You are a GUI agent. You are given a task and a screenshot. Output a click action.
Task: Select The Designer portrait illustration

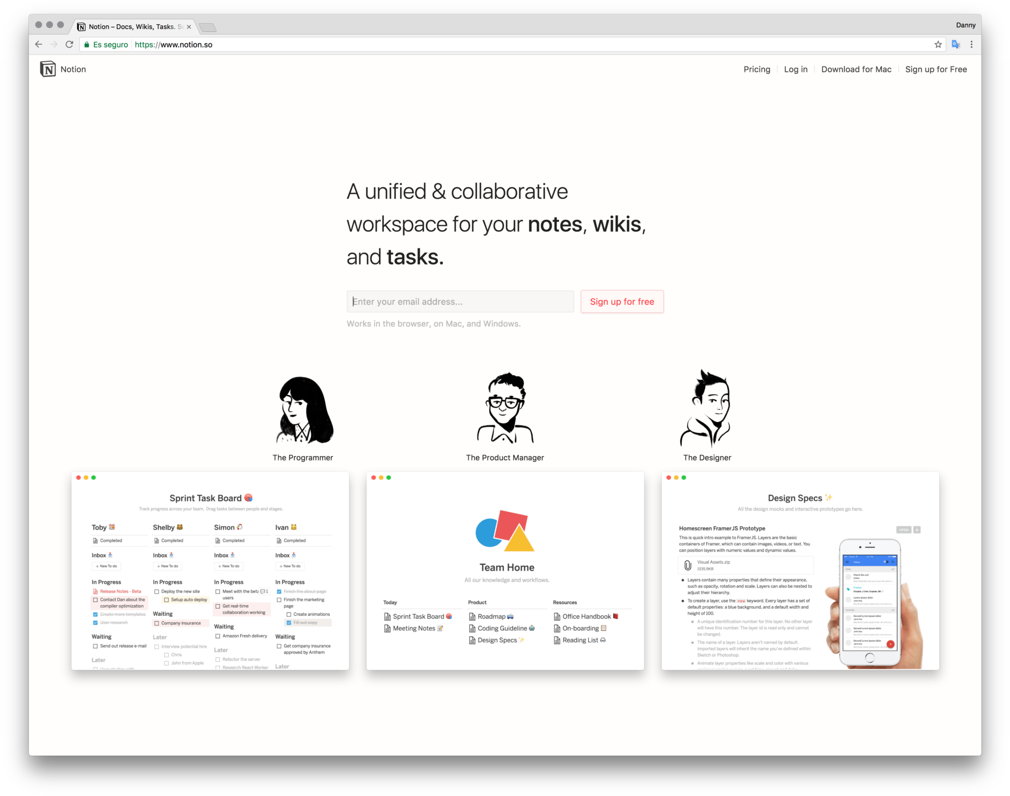click(706, 408)
